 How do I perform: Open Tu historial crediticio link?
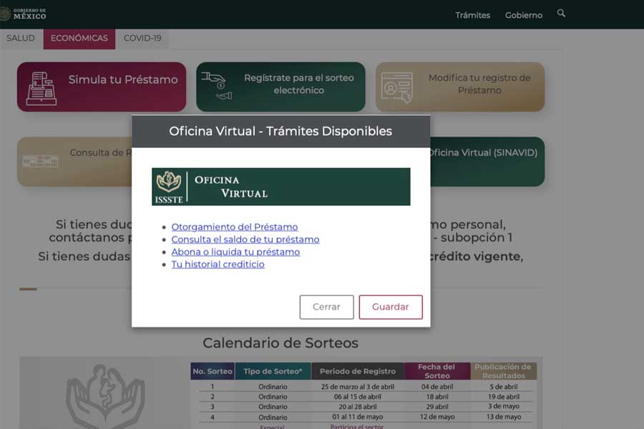pyautogui.click(x=218, y=265)
